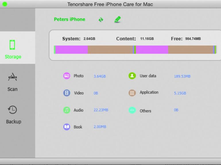
Task: Click the System 2.64GB storage value
Action: (89, 39)
